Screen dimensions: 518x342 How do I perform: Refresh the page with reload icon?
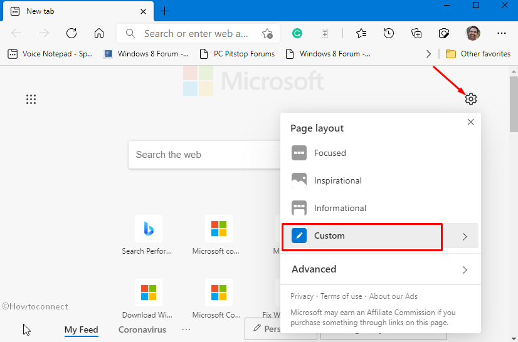pyautogui.click(x=71, y=33)
